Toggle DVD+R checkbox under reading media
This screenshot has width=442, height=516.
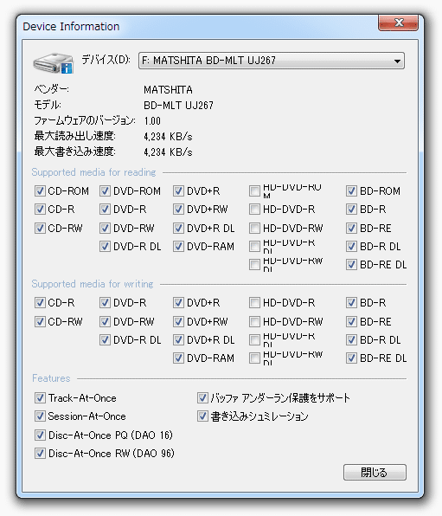tap(178, 190)
